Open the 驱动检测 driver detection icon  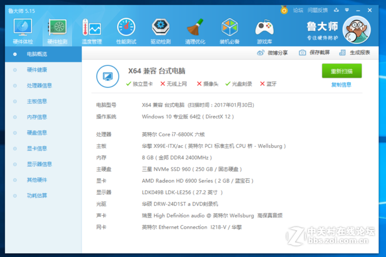point(161,31)
